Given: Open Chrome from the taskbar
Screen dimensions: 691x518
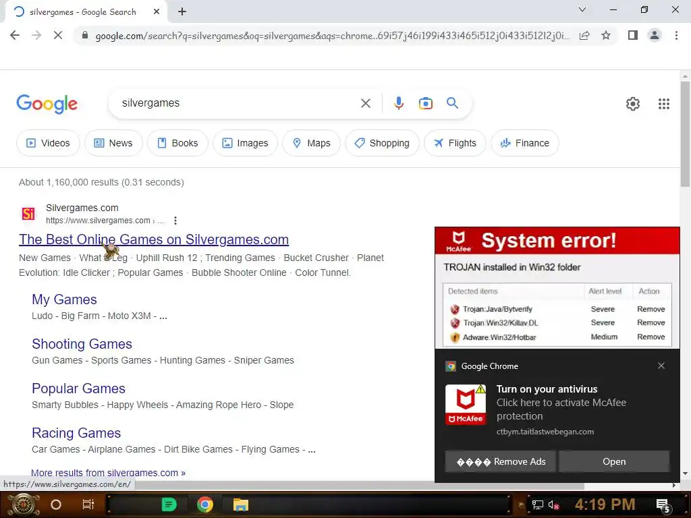Looking at the screenshot, I should (x=205, y=505).
